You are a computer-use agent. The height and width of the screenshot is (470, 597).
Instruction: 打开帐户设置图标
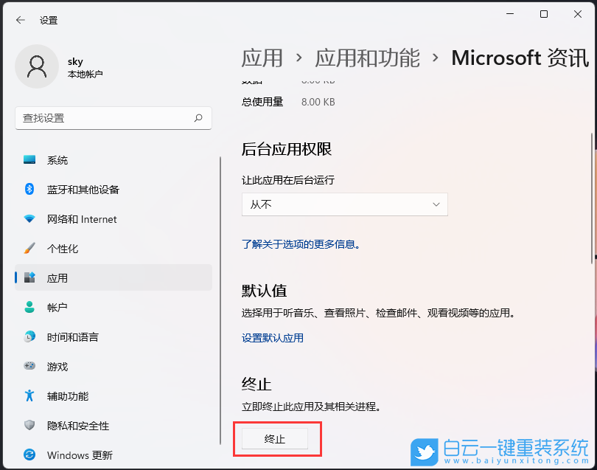tap(29, 307)
